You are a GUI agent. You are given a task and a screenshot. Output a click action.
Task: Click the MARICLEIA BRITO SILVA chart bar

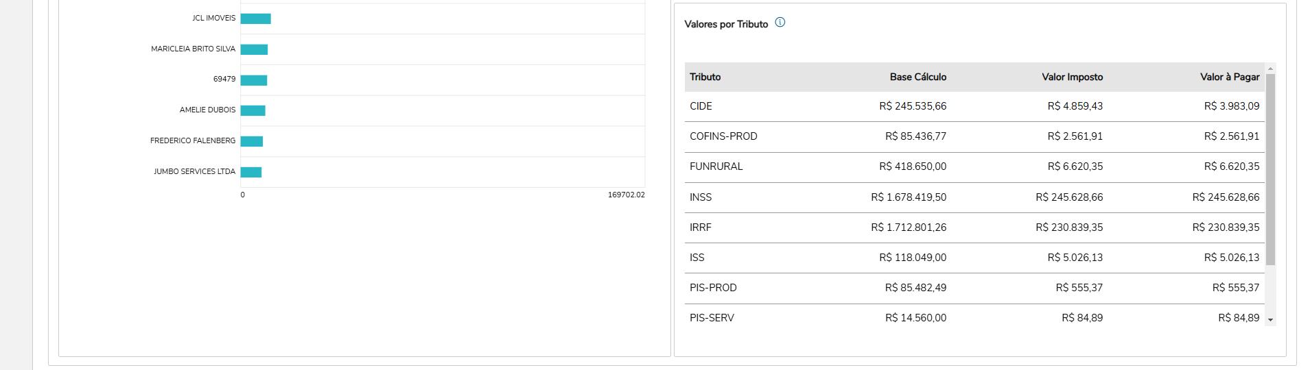point(254,49)
